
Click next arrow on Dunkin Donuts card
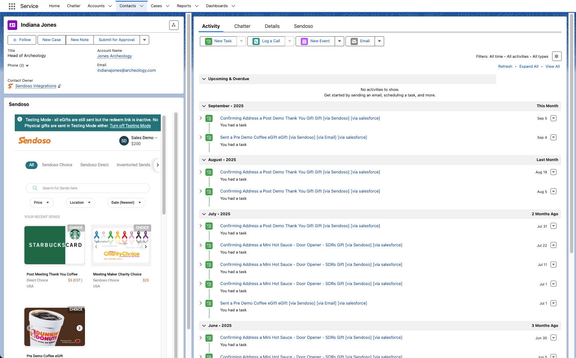pyautogui.click(x=80, y=328)
